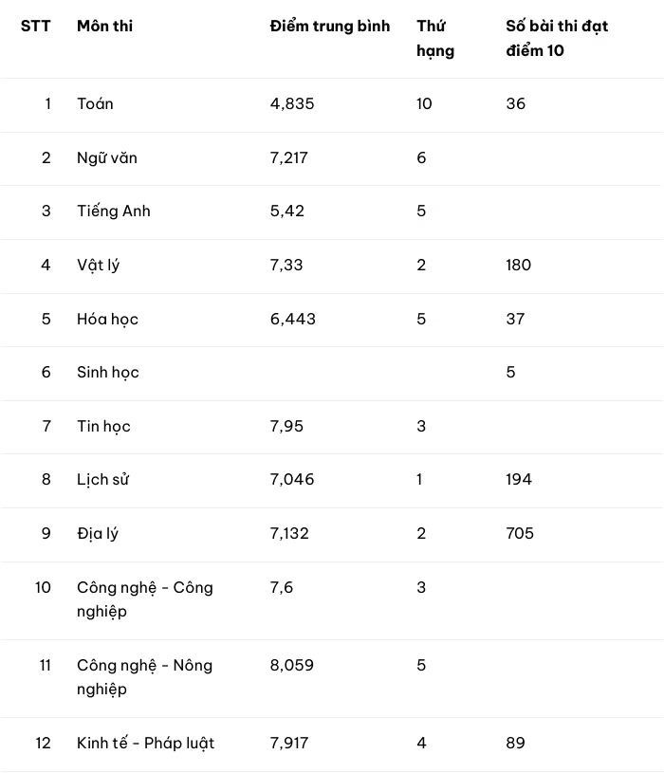Click Kinh tế - Pháp luật count 89
The height and width of the screenshot is (773, 664).
click(x=515, y=744)
